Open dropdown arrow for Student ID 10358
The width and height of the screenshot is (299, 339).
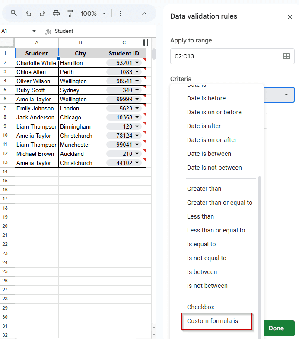point(137,117)
